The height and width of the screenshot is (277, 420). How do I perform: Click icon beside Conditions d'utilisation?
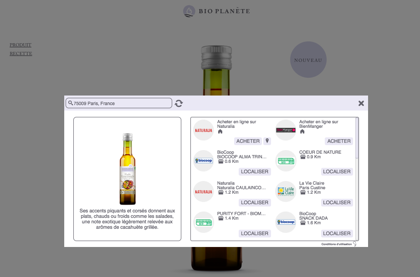click(x=355, y=244)
